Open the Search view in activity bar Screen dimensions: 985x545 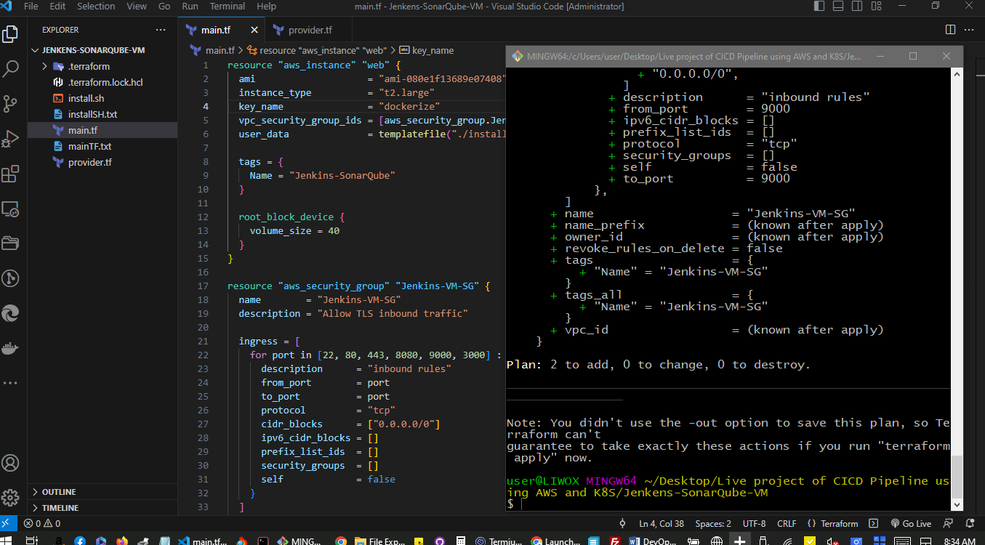point(11,69)
